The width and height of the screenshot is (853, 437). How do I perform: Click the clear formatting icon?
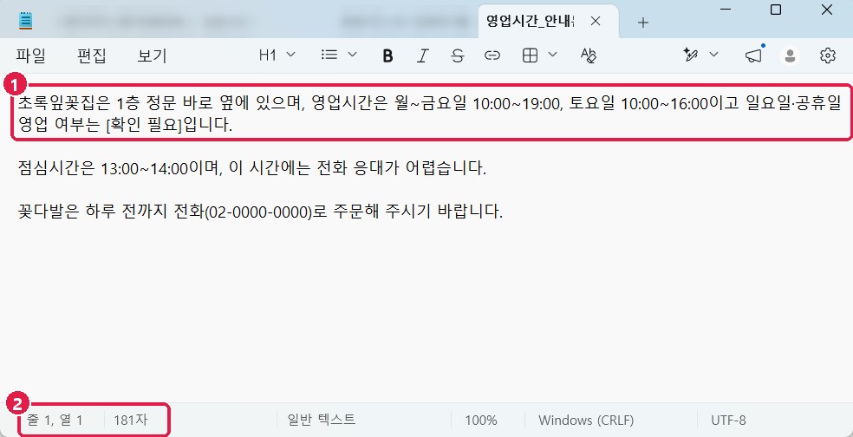tap(589, 55)
